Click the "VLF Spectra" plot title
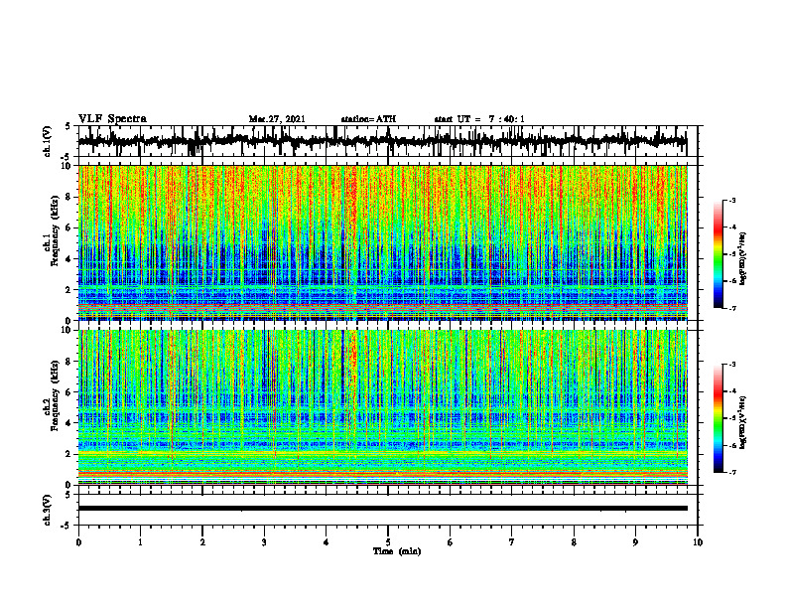 112,119
